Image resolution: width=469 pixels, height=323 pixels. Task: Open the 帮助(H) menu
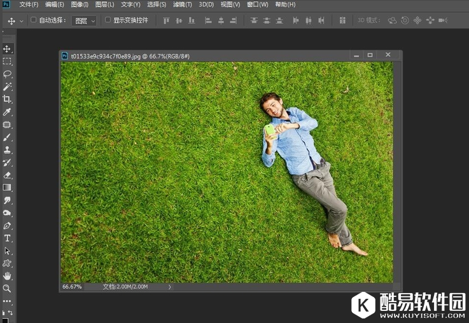285,4
